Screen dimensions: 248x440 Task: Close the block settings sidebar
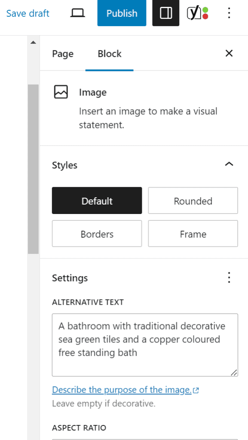229,53
